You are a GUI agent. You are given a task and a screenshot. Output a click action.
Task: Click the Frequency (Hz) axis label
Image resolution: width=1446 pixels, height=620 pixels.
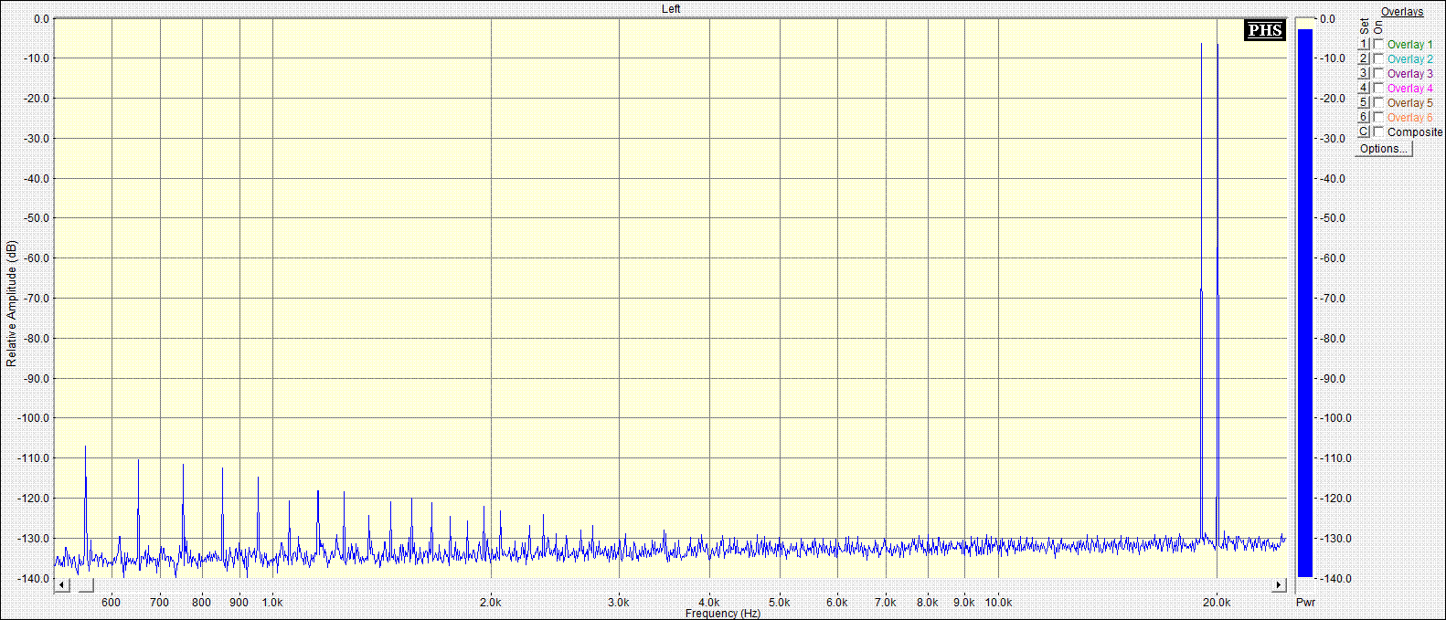coord(722,614)
